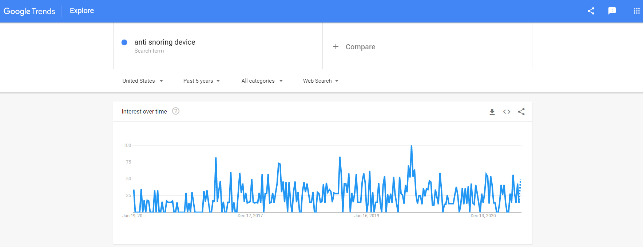Screen dimensions: 643x247
Task: Open the Web Search type dropdown
Action: pos(320,81)
